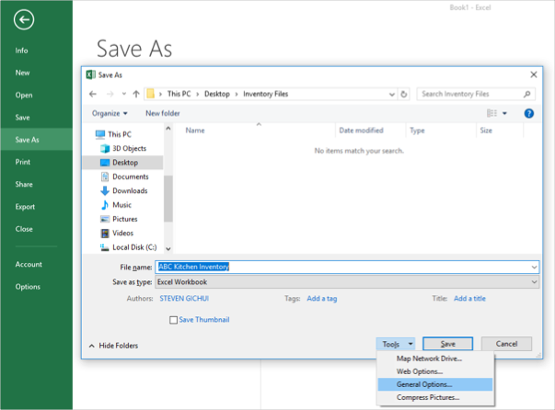Image resolution: width=555 pixels, height=410 pixels.
Task: Click the Cancel button
Action: tap(506, 344)
